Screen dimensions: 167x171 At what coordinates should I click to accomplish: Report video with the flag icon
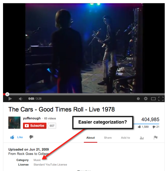point(156,138)
